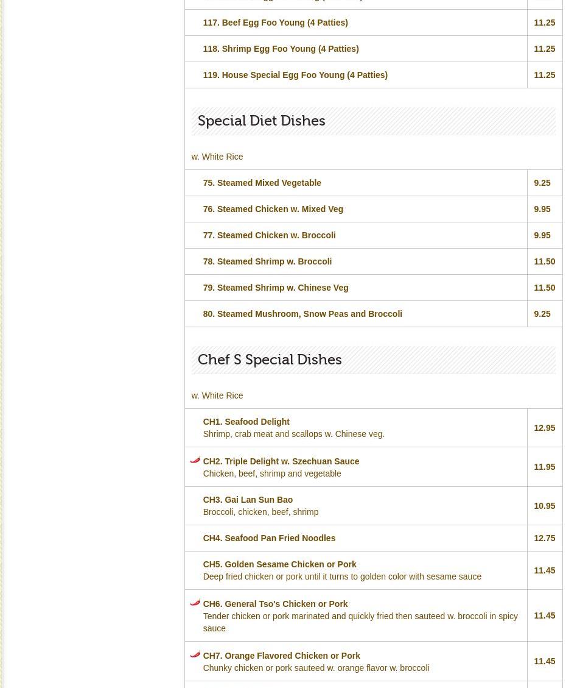Click the Special Diet Dishes section heading
This screenshot has height=688, width=580.
[x=261, y=121]
